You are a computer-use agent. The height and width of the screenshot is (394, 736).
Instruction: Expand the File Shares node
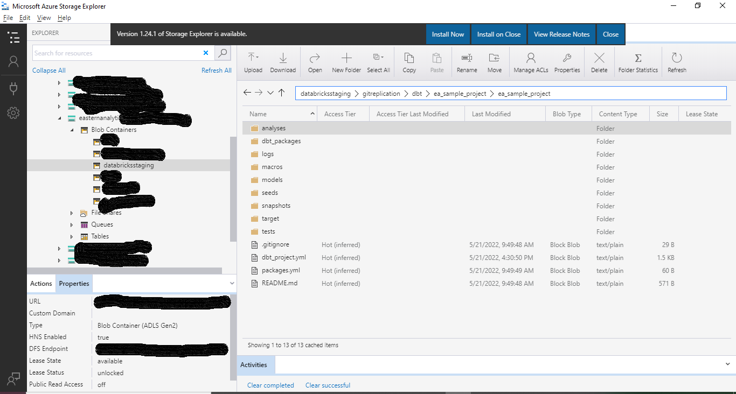click(72, 213)
